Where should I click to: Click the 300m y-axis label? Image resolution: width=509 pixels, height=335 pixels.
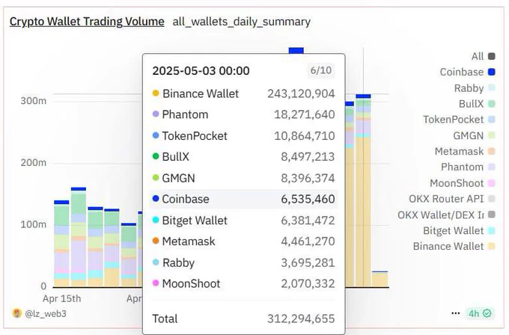34,101
